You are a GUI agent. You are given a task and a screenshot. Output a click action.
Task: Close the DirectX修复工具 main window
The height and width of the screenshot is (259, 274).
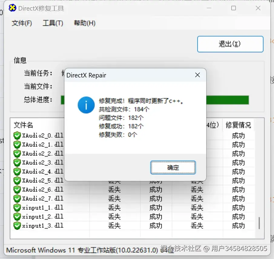coord(258,8)
